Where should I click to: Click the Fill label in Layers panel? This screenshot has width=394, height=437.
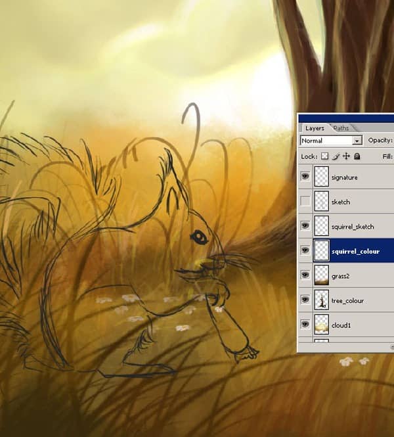coord(388,156)
